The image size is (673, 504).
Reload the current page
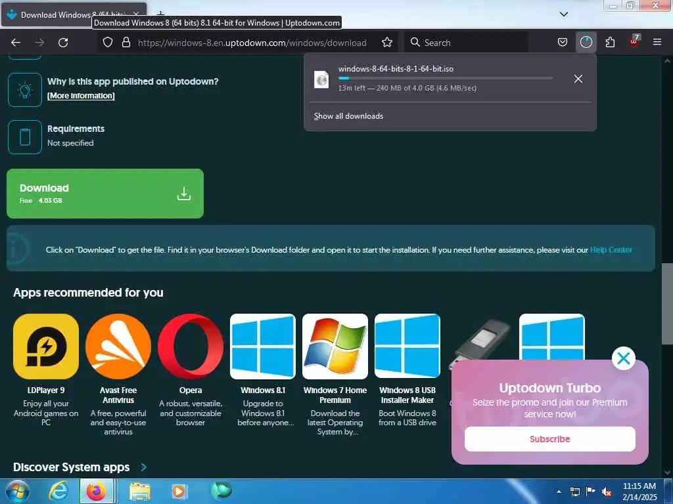click(63, 43)
